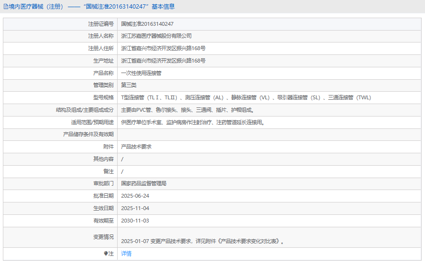Select the 产品技术要求 attachment text

click(x=136, y=147)
